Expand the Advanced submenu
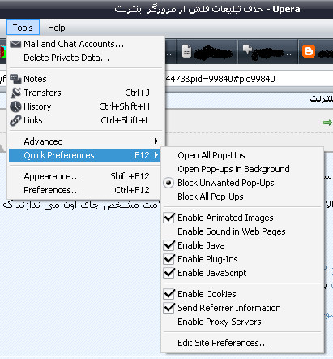This screenshot has width=333, height=359. (x=84, y=141)
